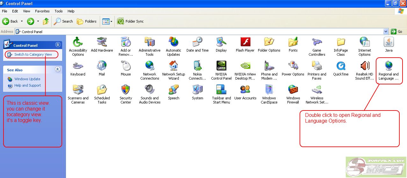Toggle the Folders pane button
407x178 pixels.
point(87,21)
